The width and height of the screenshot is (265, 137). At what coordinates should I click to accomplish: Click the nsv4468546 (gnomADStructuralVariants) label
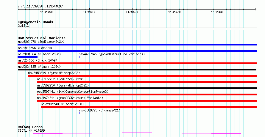point(112,54)
